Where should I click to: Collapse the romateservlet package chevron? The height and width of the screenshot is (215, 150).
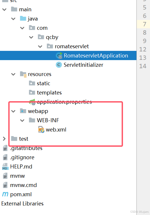(x=40, y=47)
